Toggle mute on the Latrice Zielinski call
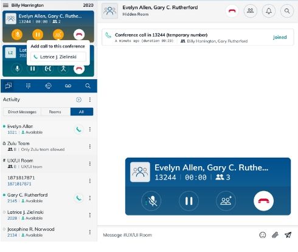 click(x=18, y=69)
